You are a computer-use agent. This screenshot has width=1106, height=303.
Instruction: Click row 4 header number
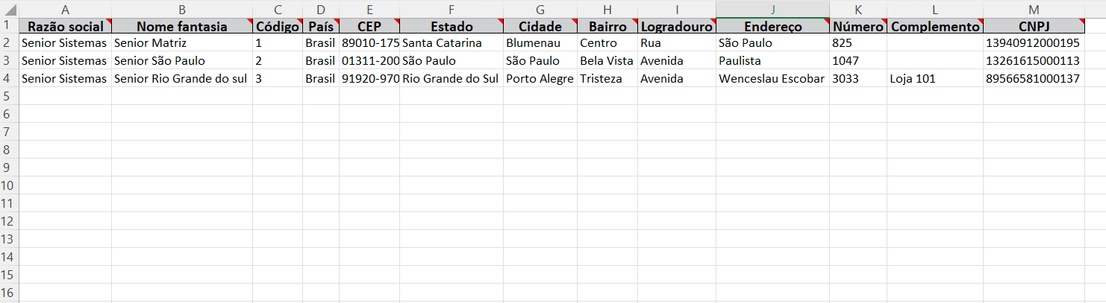(x=9, y=78)
